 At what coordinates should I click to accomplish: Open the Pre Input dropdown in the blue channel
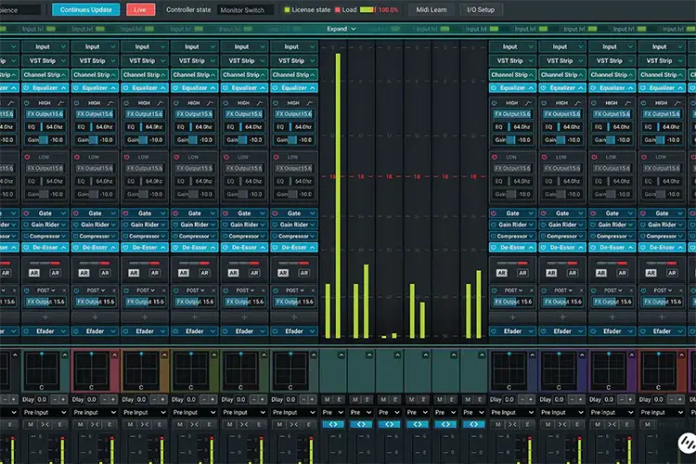point(512,412)
